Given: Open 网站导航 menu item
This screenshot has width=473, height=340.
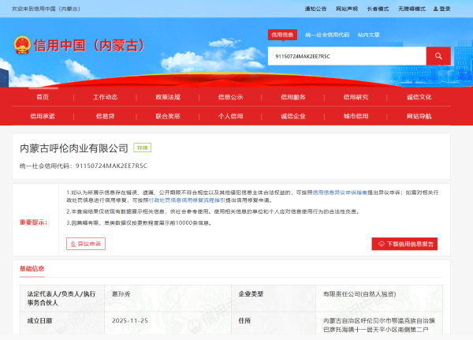Looking at the screenshot, I should 419,116.
